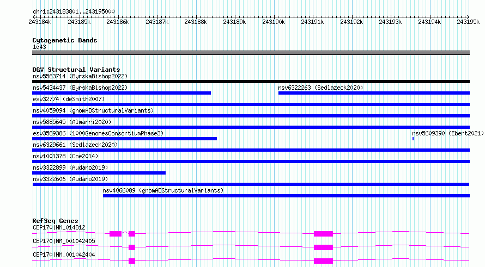Screen dimensions: 485x267
Task: Select the blue nsv4066089 variant bar
Action: coord(287,196)
